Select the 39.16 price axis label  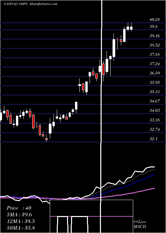coord(155,36)
